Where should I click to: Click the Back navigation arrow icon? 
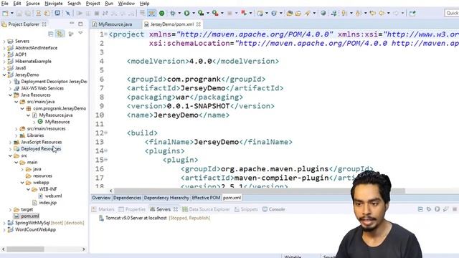pos(382,13)
